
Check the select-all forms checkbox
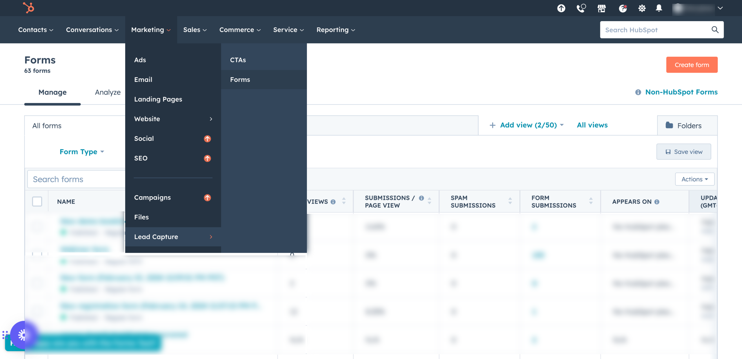37,201
